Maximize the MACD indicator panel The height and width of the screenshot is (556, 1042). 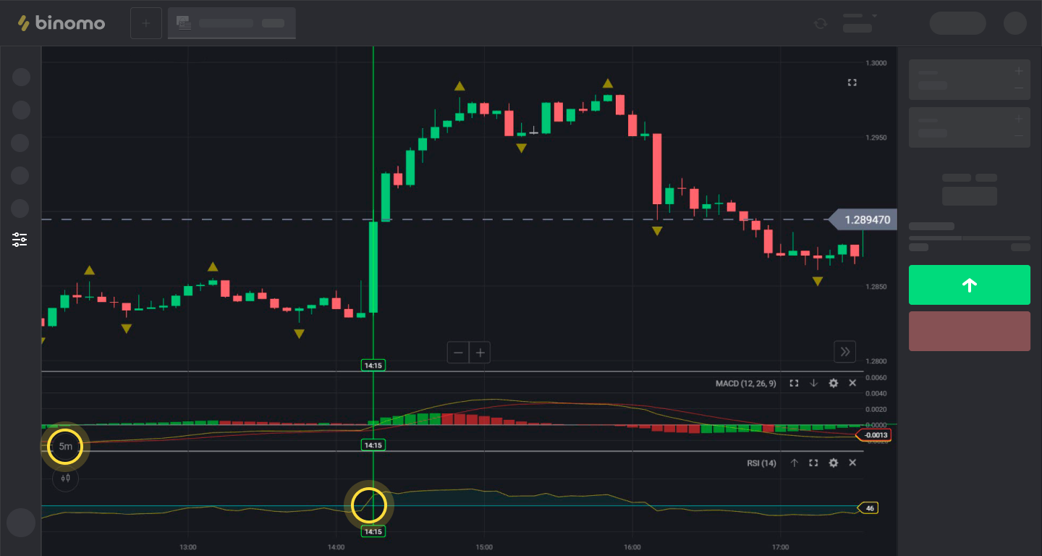[x=794, y=383]
